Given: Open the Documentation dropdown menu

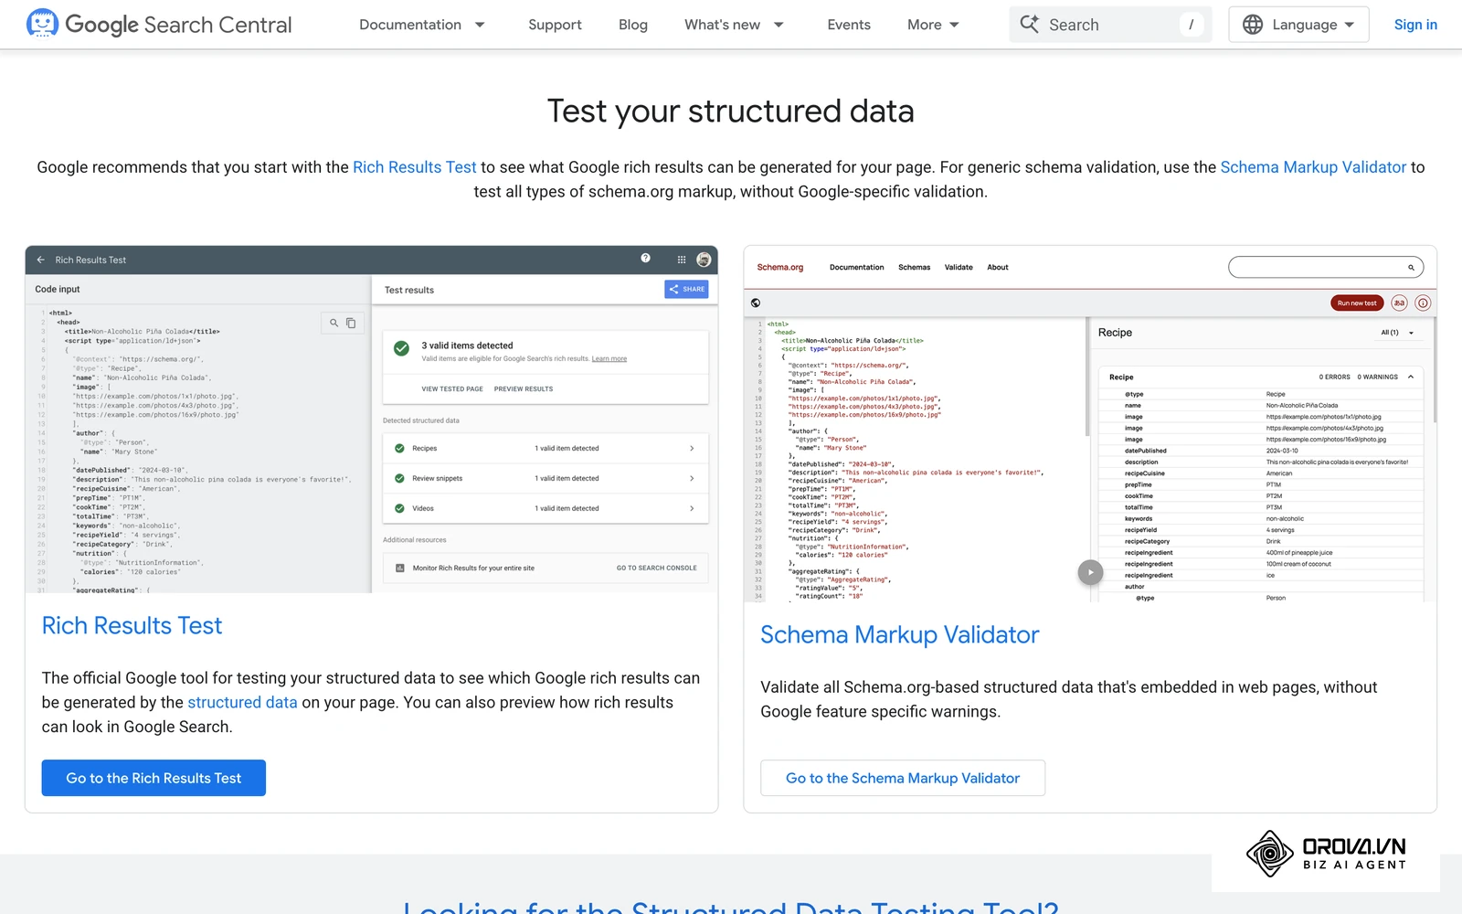Looking at the screenshot, I should coord(422,25).
